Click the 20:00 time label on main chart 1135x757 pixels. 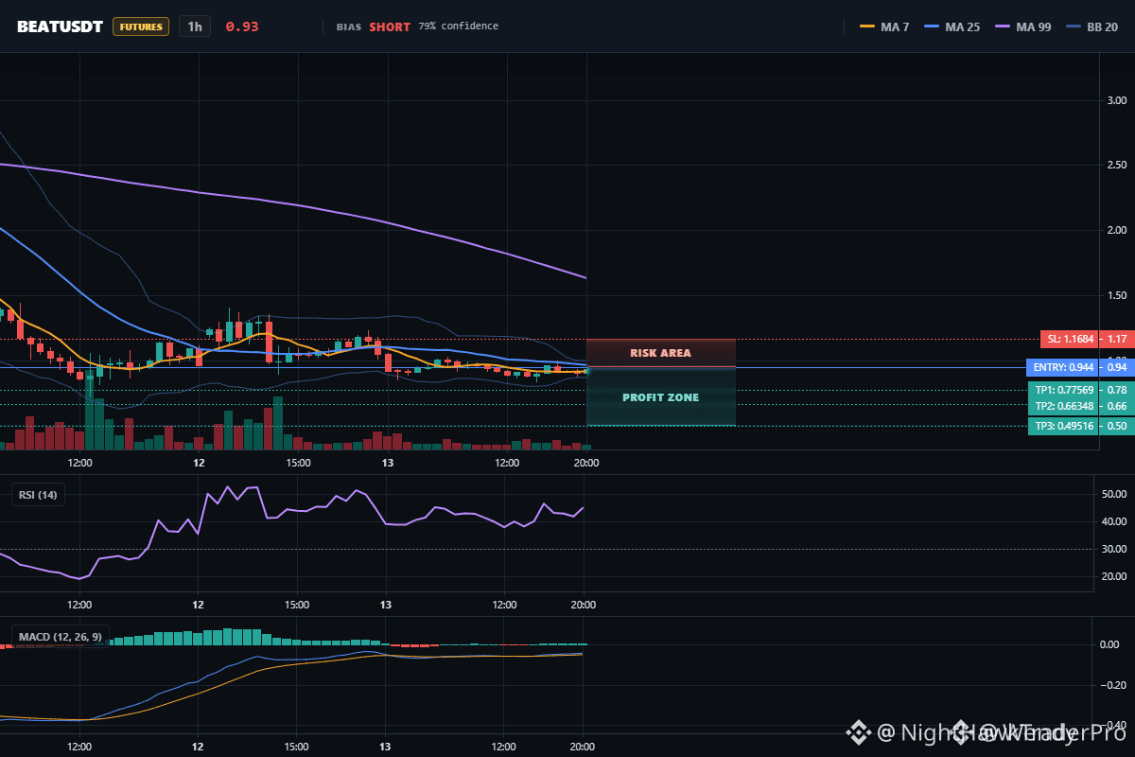pos(586,463)
